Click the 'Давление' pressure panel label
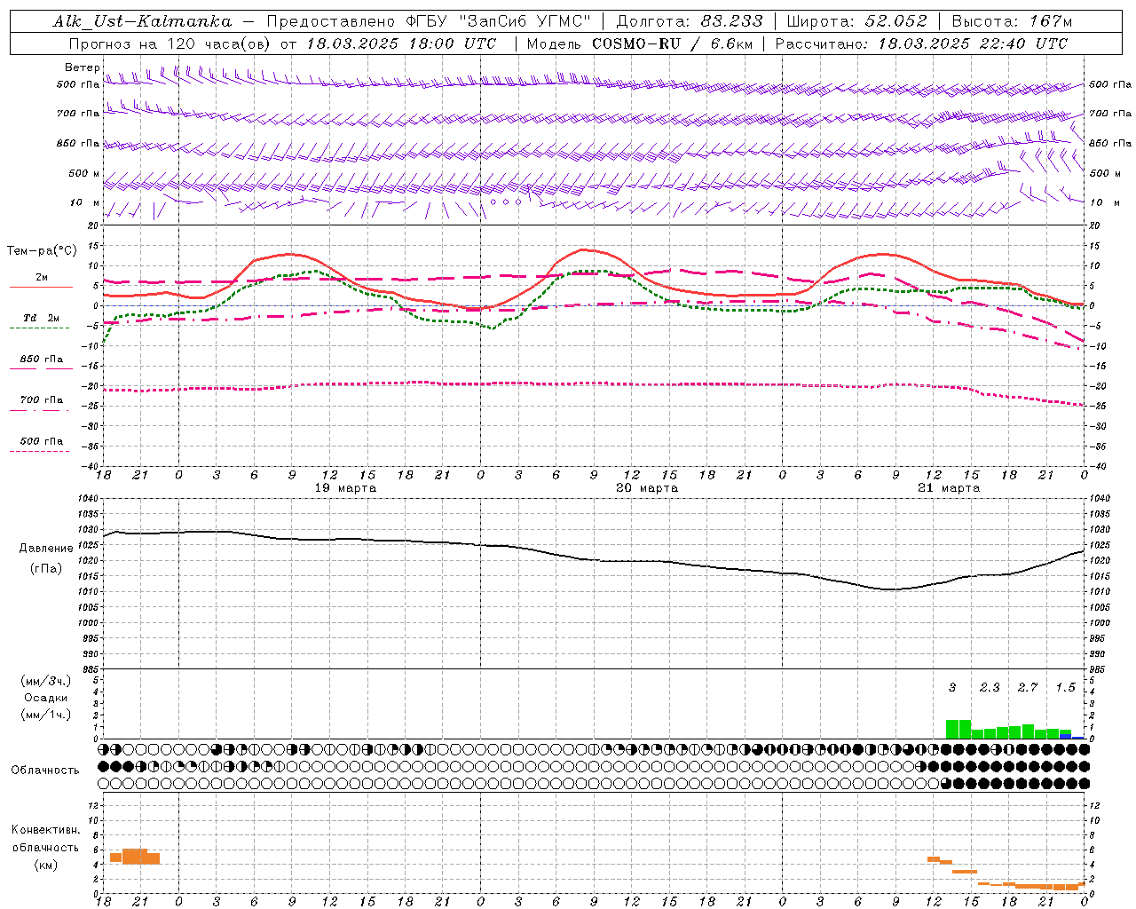Image resolution: width=1136 pixels, height=909 pixels. tap(46, 548)
